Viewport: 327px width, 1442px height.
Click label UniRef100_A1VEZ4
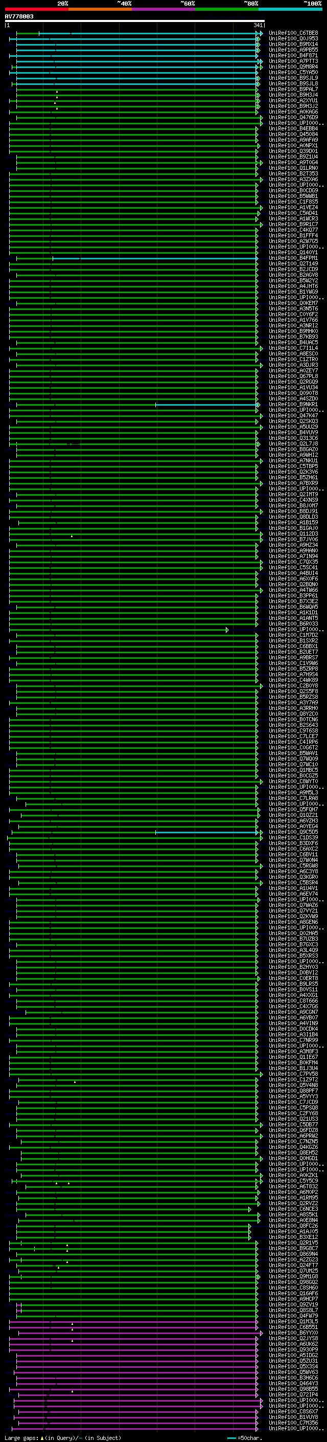293,207
